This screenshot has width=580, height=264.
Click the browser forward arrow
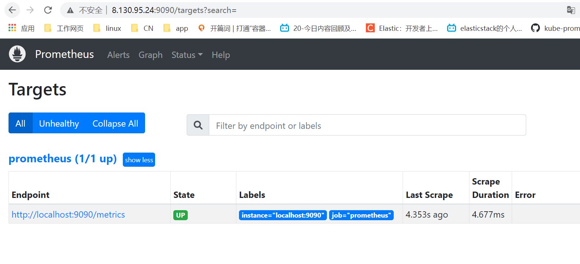(30, 10)
